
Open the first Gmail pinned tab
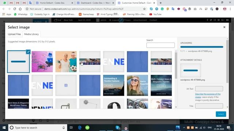click(x=11, y=3)
